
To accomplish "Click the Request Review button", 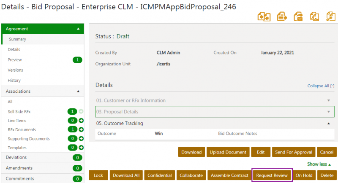I will point(272,175).
